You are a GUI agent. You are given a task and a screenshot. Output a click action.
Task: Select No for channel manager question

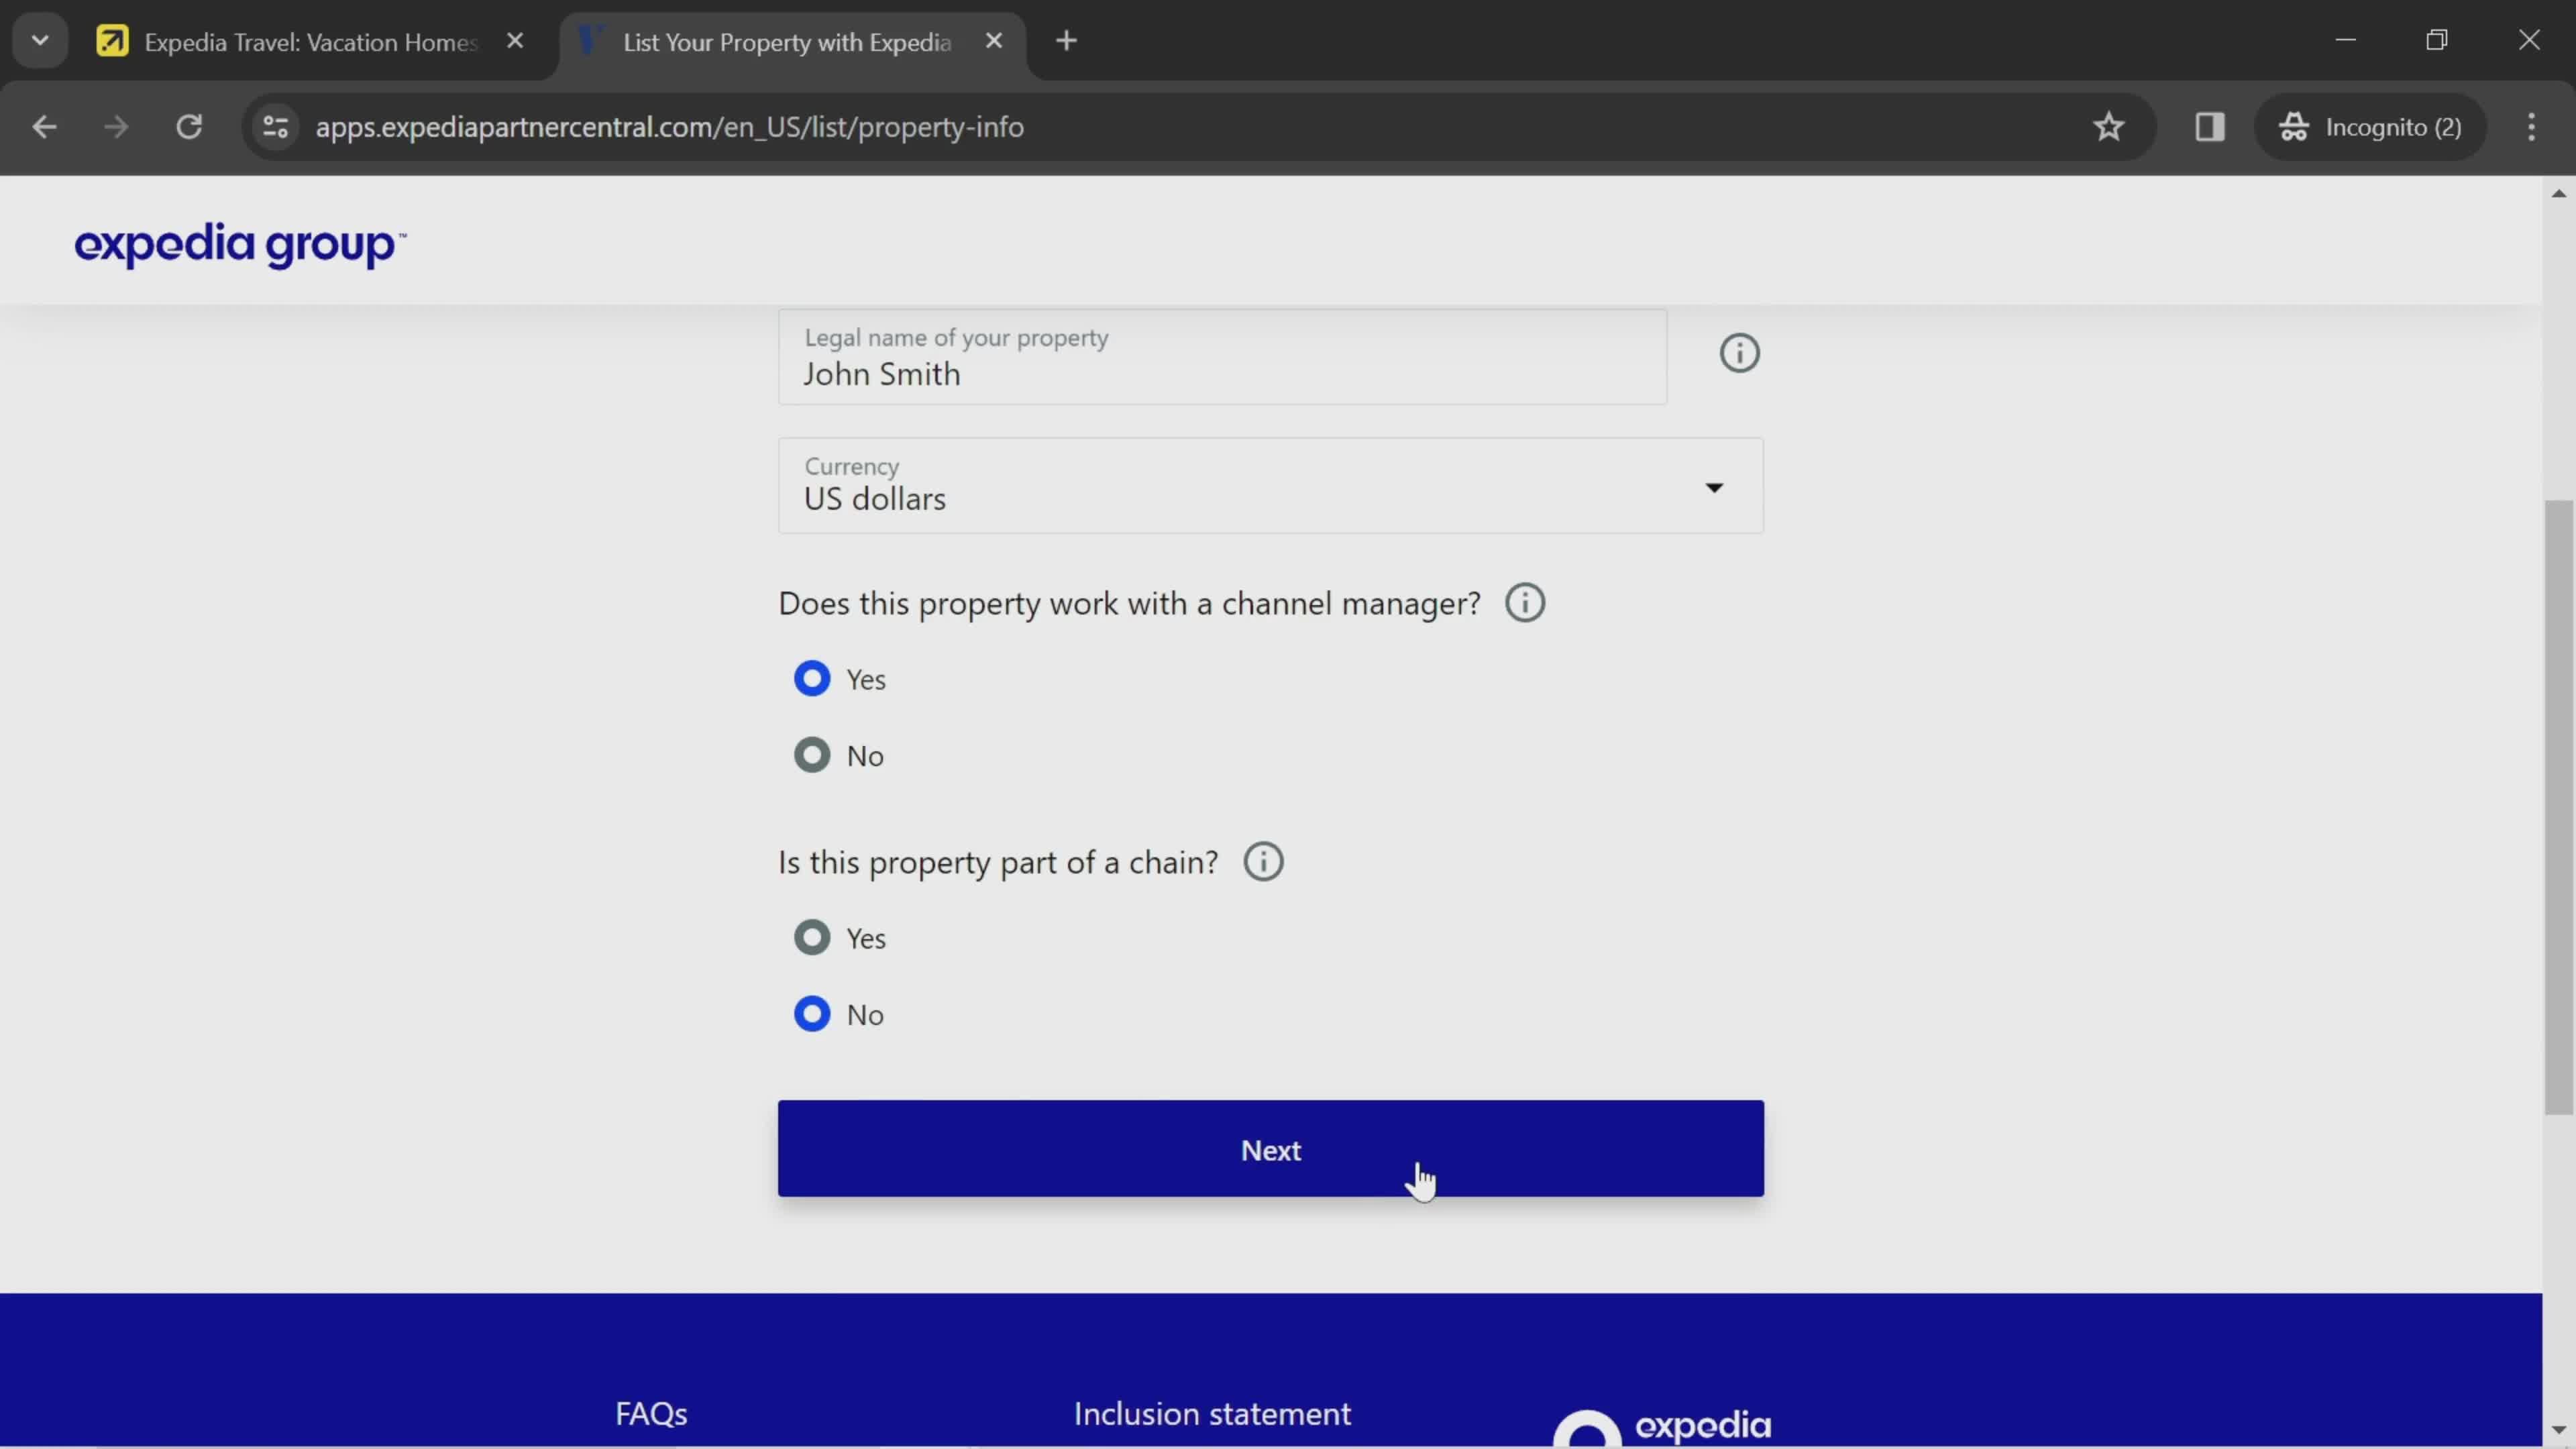[x=812, y=754]
